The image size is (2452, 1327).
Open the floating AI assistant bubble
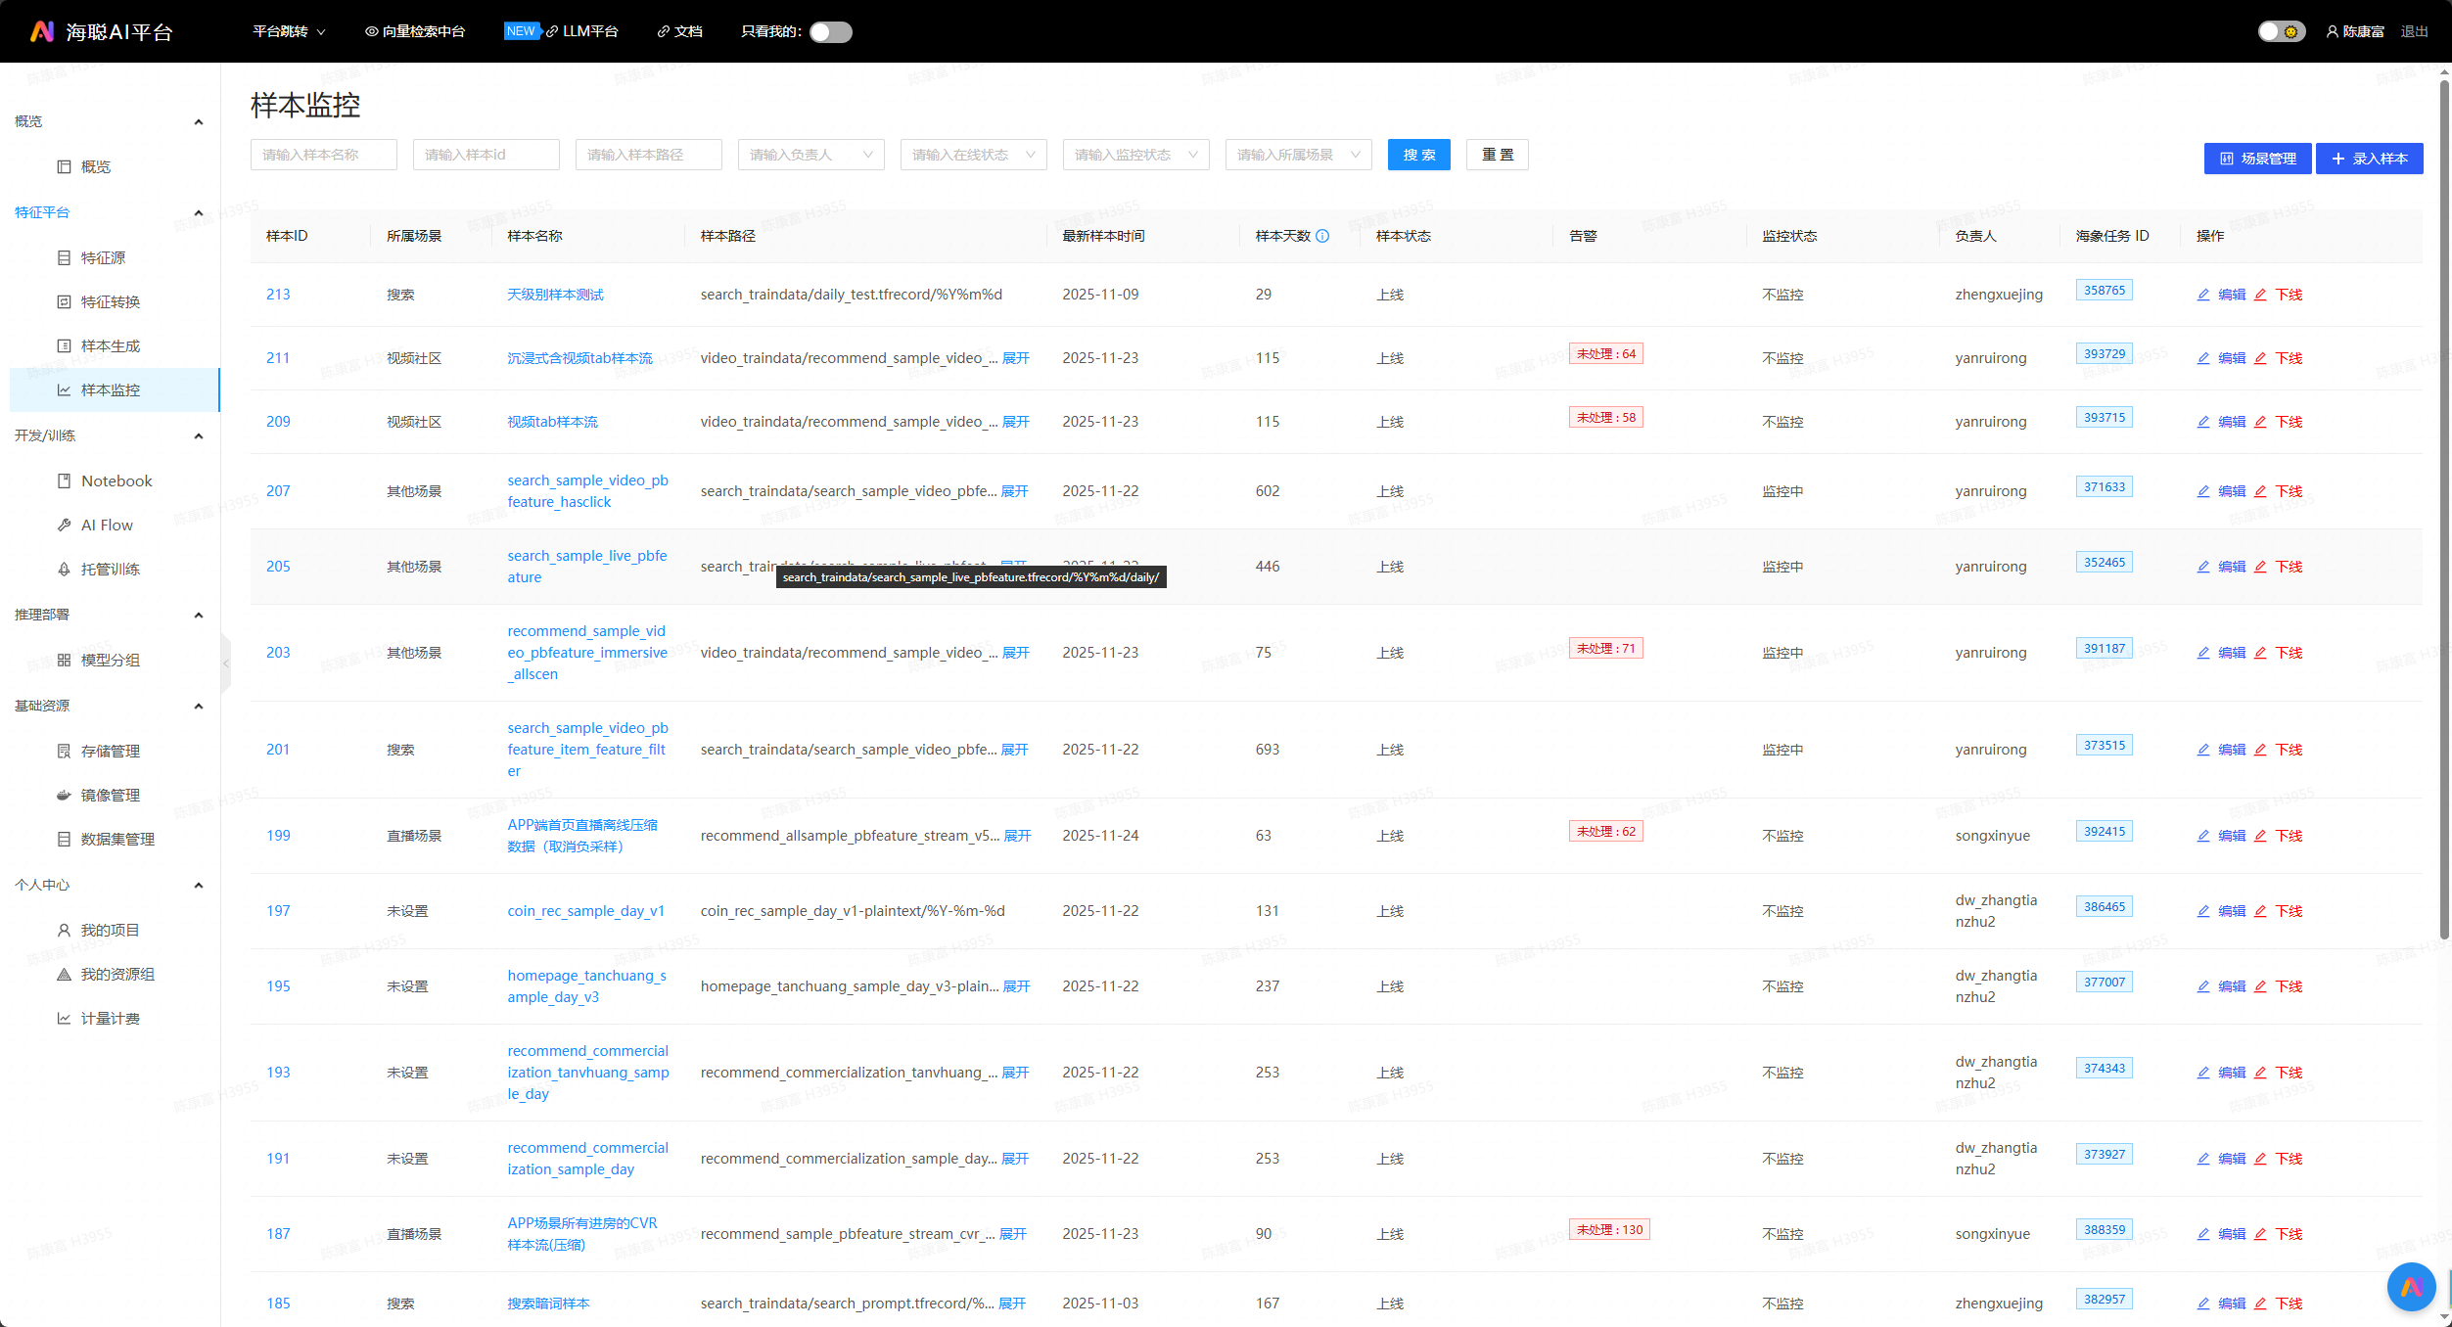(x=2411, y=1287)
